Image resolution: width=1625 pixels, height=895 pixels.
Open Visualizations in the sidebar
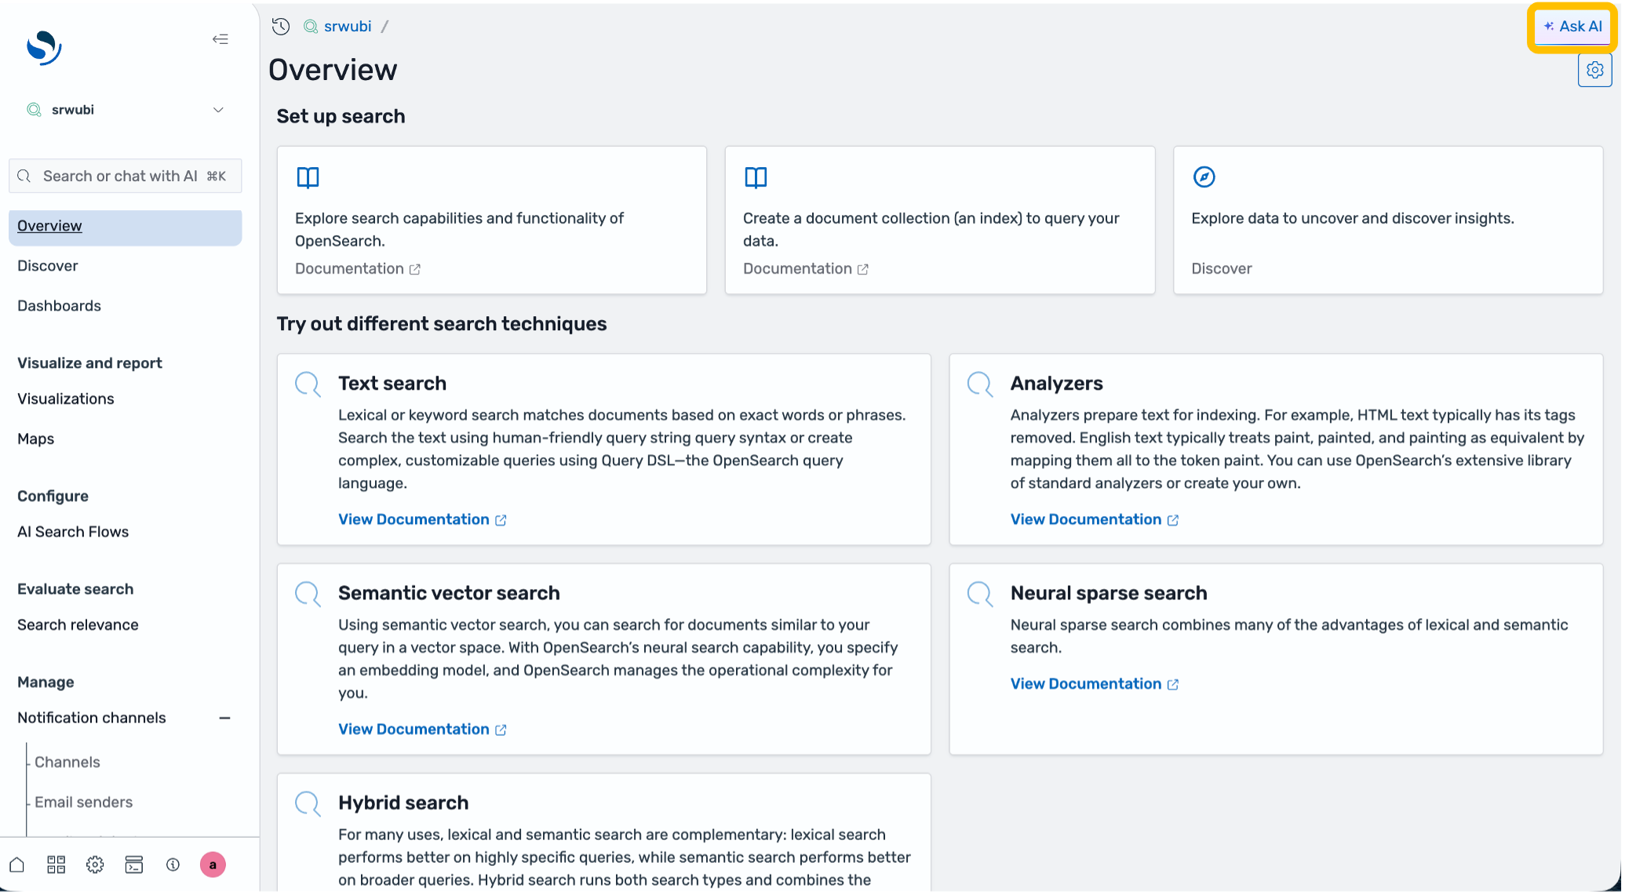click(x=66, y=399)
